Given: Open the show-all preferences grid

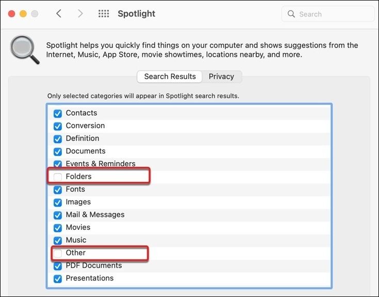Looking at the screenshot, I should click(104, 14).
